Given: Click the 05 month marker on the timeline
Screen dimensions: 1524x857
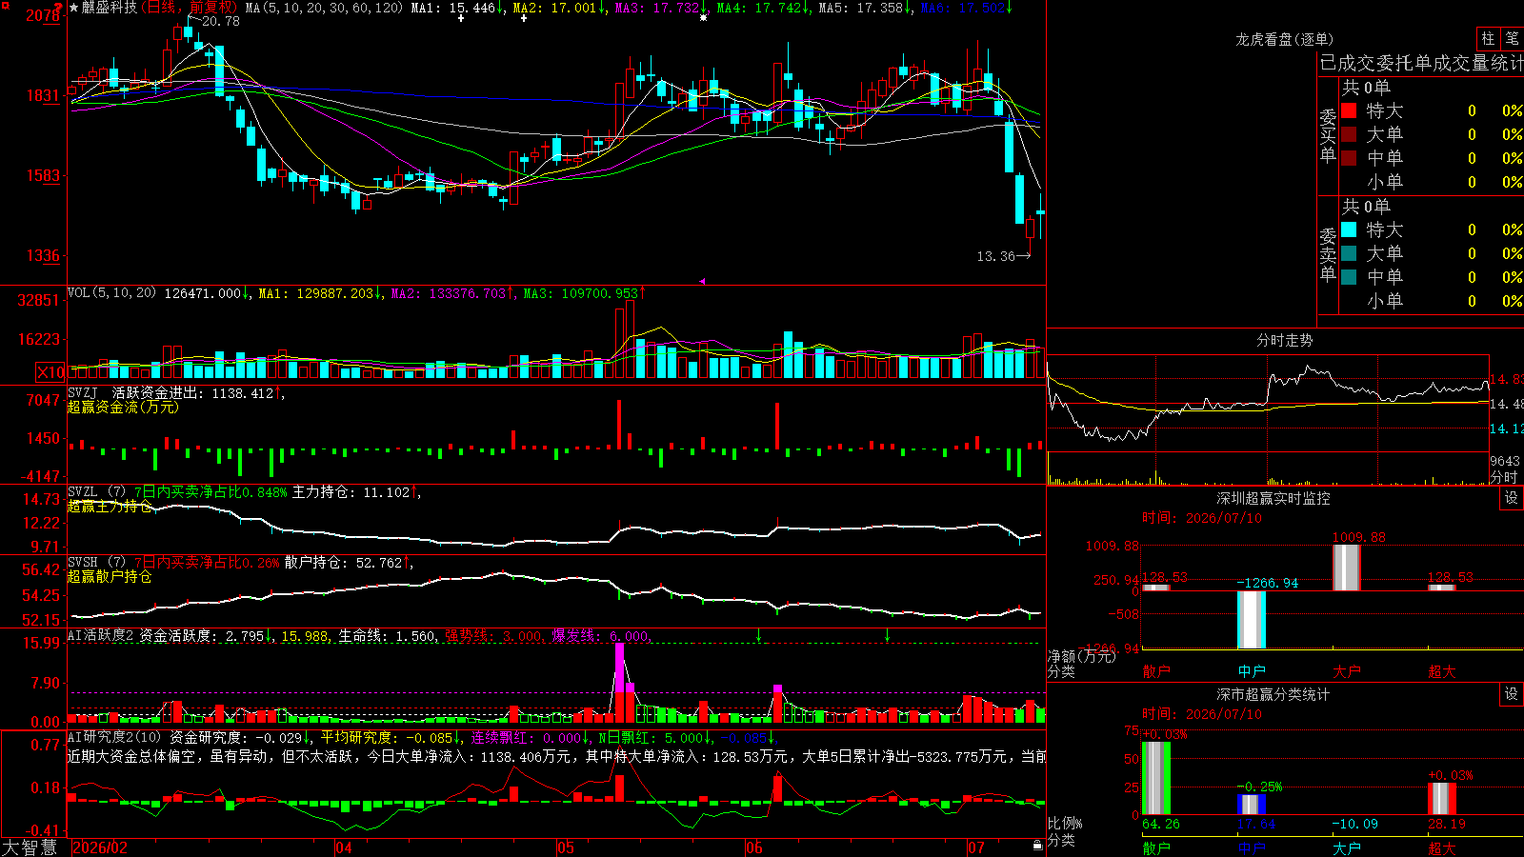Looking at the screenshot, I should tap(566, 847).
